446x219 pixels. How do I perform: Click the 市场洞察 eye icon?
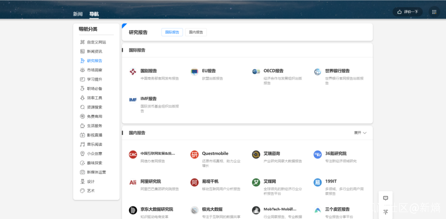[x=83, y=70]
